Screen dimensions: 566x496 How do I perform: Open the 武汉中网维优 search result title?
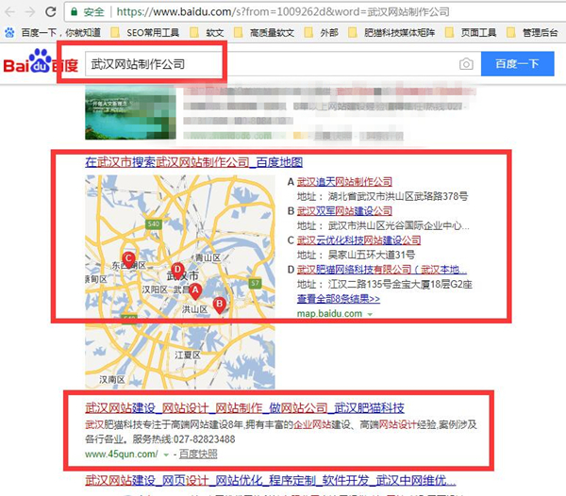click(271, 481)
